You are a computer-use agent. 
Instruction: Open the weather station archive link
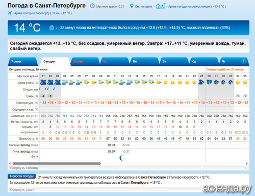click(x=197, y=7)
